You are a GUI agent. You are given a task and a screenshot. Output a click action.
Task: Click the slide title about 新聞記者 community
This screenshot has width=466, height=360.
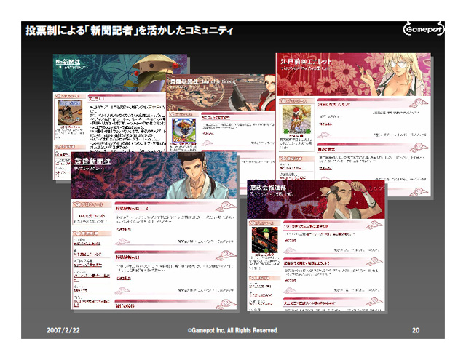pos(130,30)
